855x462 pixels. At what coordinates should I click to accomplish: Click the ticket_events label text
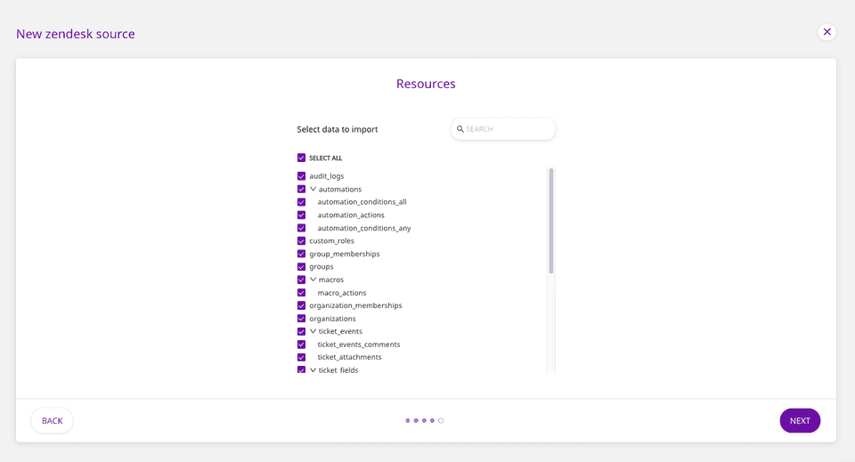[340, 331]
